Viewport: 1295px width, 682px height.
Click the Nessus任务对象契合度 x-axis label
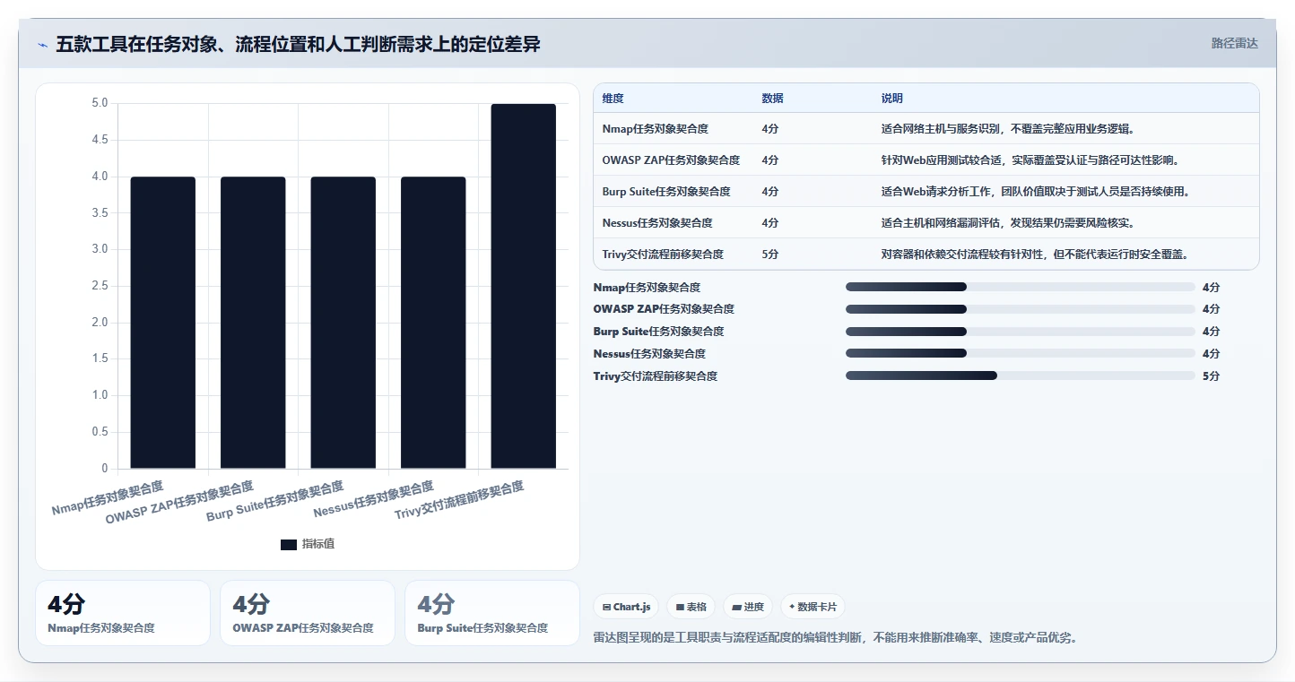(x=374, y=499)
